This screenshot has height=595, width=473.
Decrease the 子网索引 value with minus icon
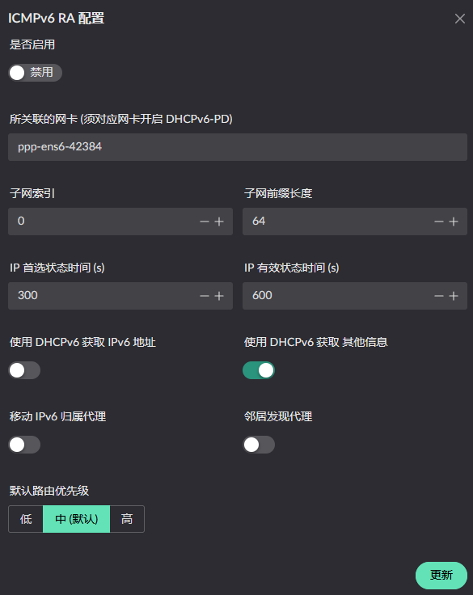pos(205,222)
